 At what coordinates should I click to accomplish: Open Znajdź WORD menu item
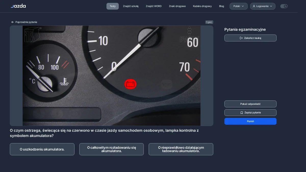154,6
